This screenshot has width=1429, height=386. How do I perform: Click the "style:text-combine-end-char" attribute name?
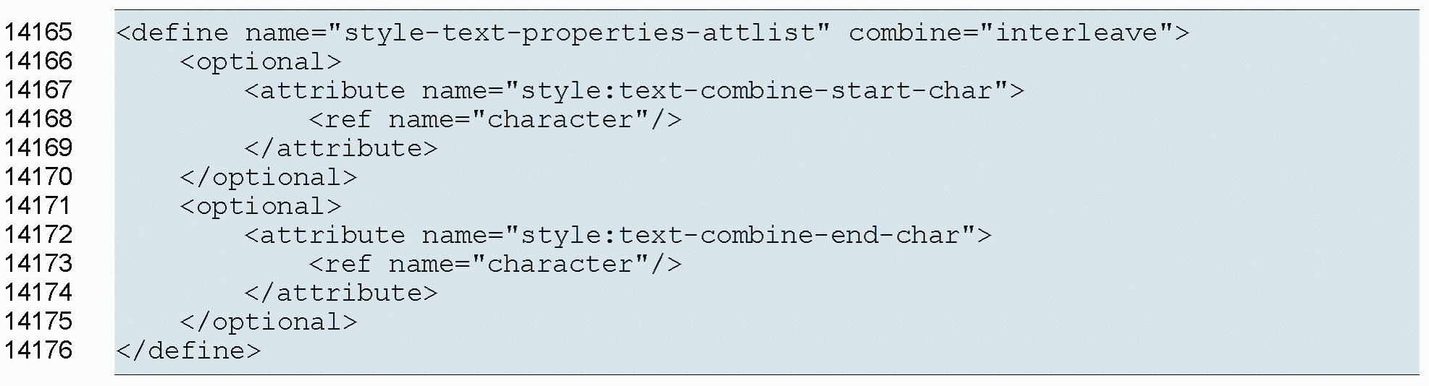pos(741,236)
